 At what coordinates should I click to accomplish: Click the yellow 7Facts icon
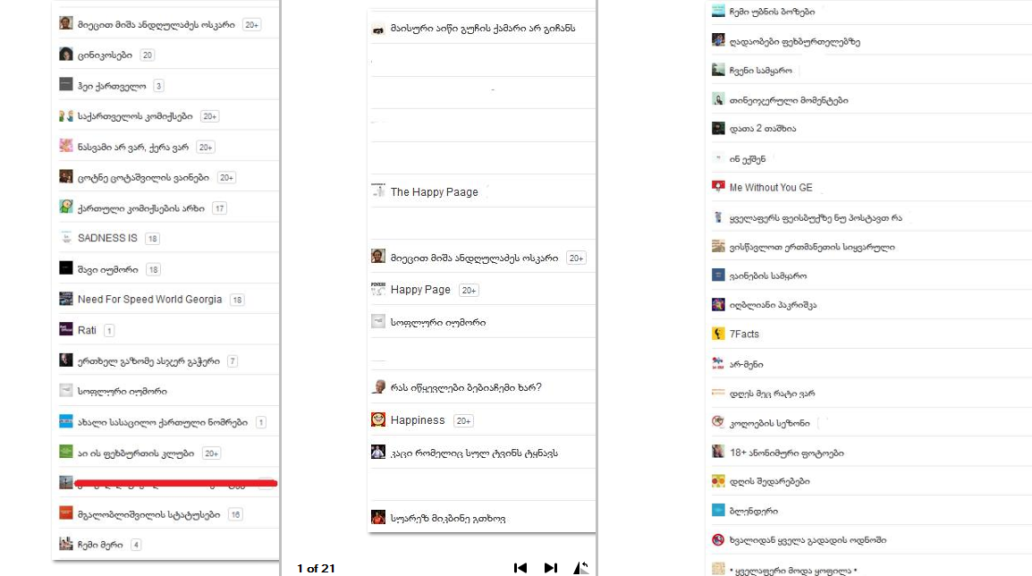point(718,333)
